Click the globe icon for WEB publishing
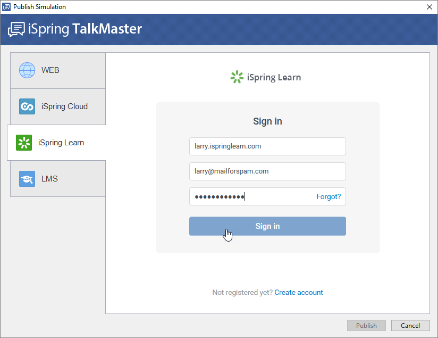 click(27, 70)
